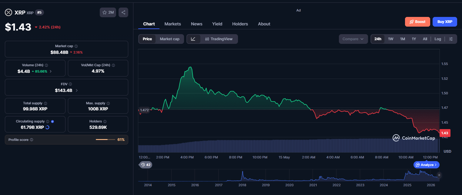Click the 529.69K holders value
This screenshot has width=462, height=195.
point(98,127)
